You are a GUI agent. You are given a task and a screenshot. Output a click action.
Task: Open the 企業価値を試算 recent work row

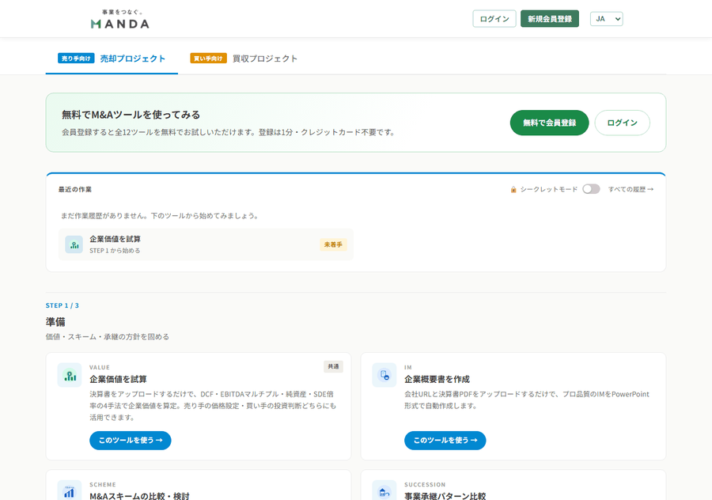click(x=206, y=244)
